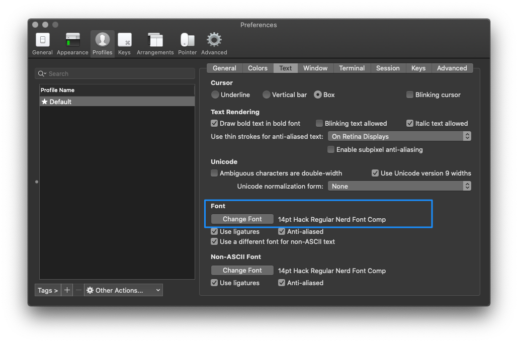Remove profile with the minus button
The image size is (518, 343).
coord(78,290)
